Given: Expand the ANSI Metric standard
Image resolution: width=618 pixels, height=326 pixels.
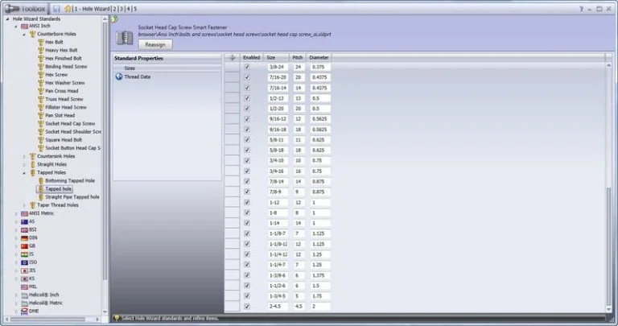Looking at the screenshot, I should coord(16,213).
